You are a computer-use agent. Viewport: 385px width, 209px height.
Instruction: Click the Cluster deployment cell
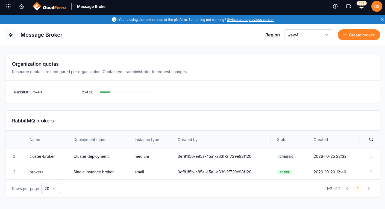[91, 156]
